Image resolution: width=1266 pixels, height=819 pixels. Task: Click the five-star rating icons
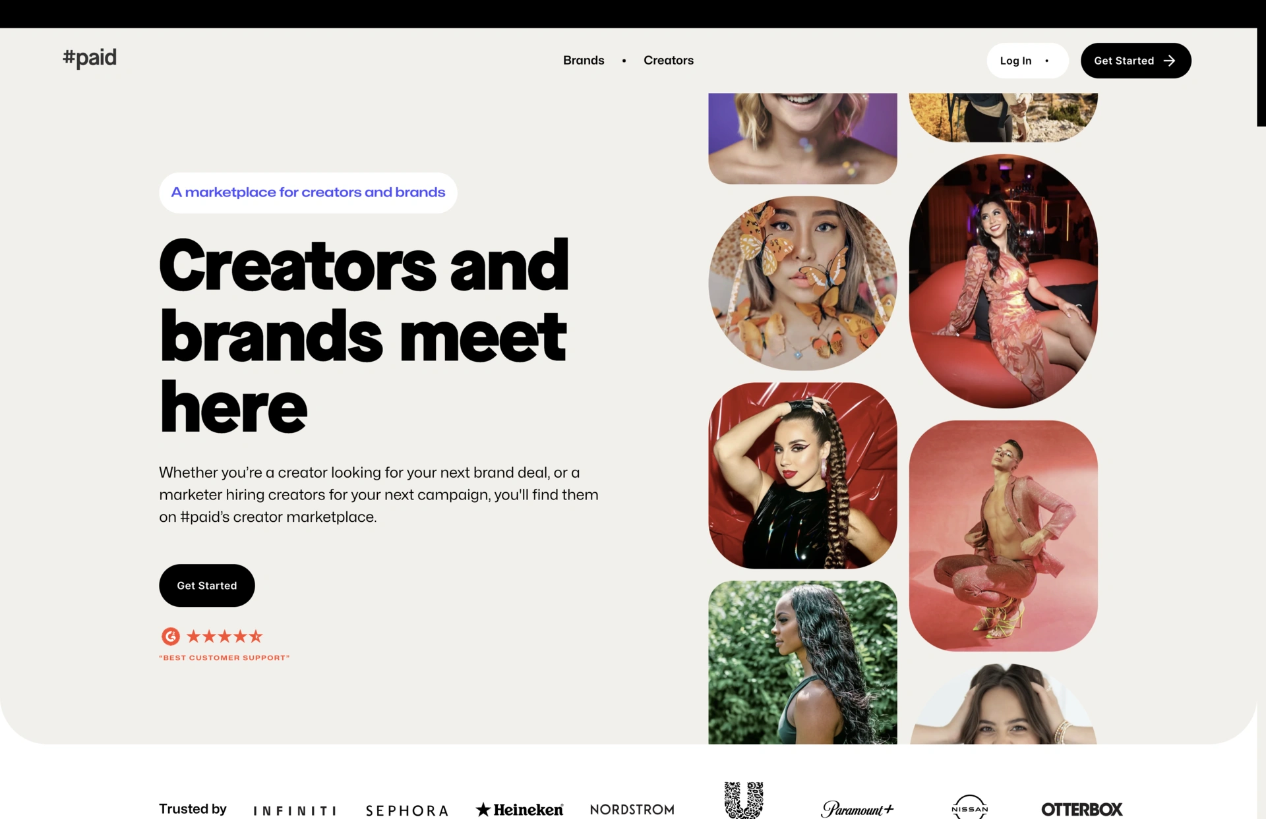(225, 636)
